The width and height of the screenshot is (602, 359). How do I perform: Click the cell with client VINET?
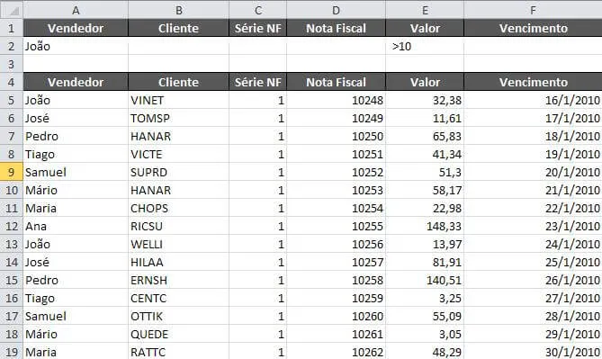pos(178,100)
